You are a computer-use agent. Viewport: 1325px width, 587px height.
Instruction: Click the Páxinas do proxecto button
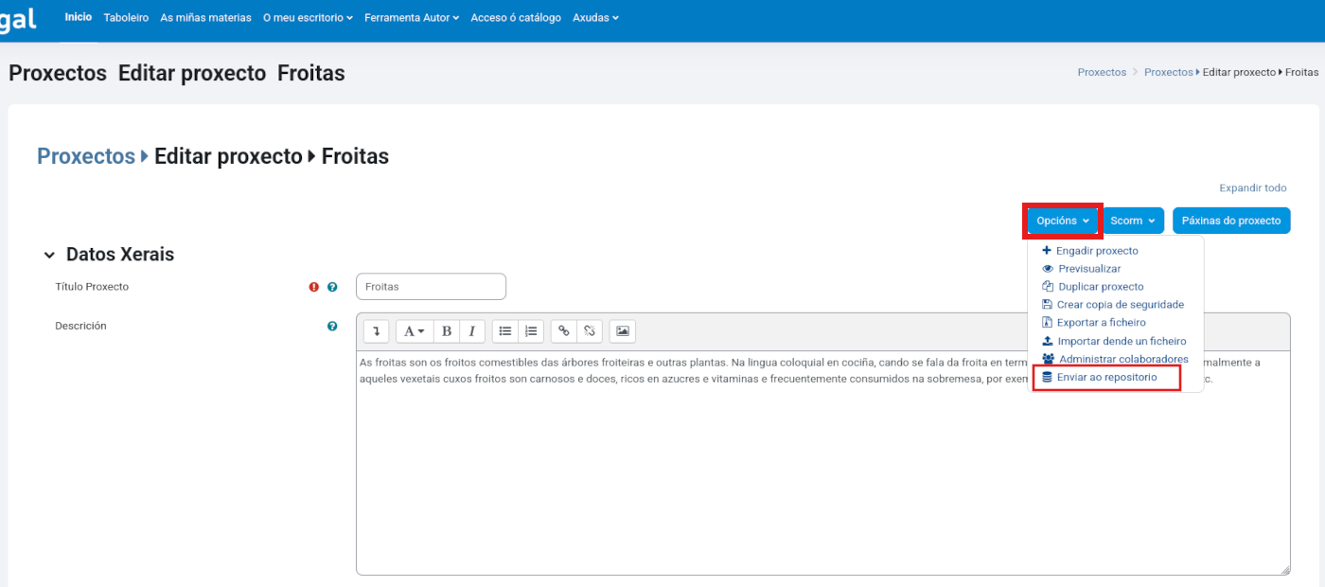point(1230,221)
